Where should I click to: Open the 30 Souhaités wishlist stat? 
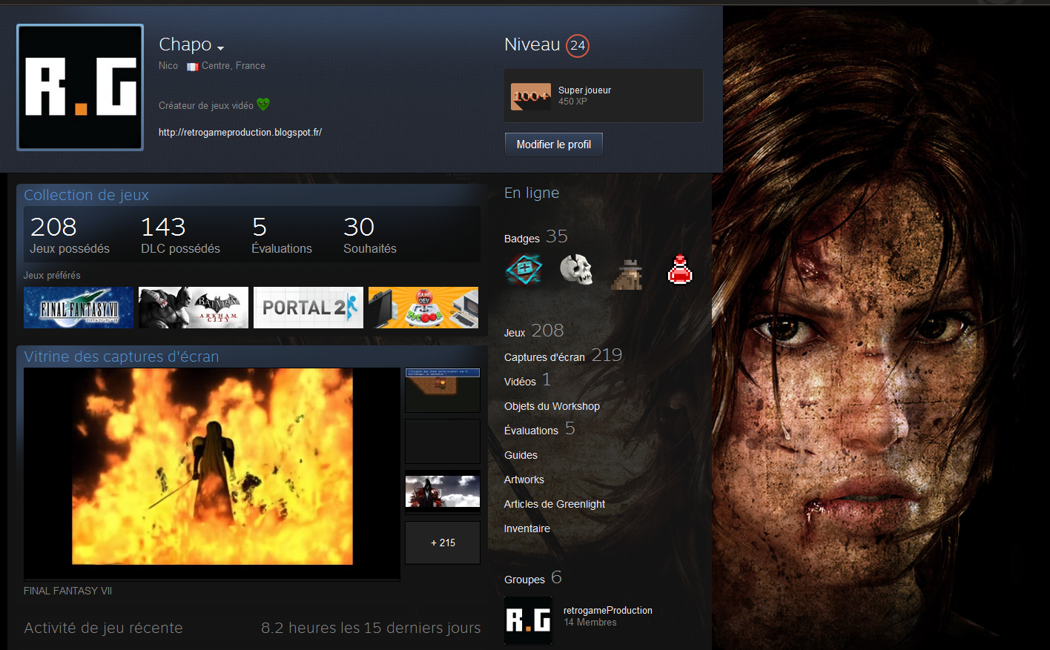[x=370, y=234]
